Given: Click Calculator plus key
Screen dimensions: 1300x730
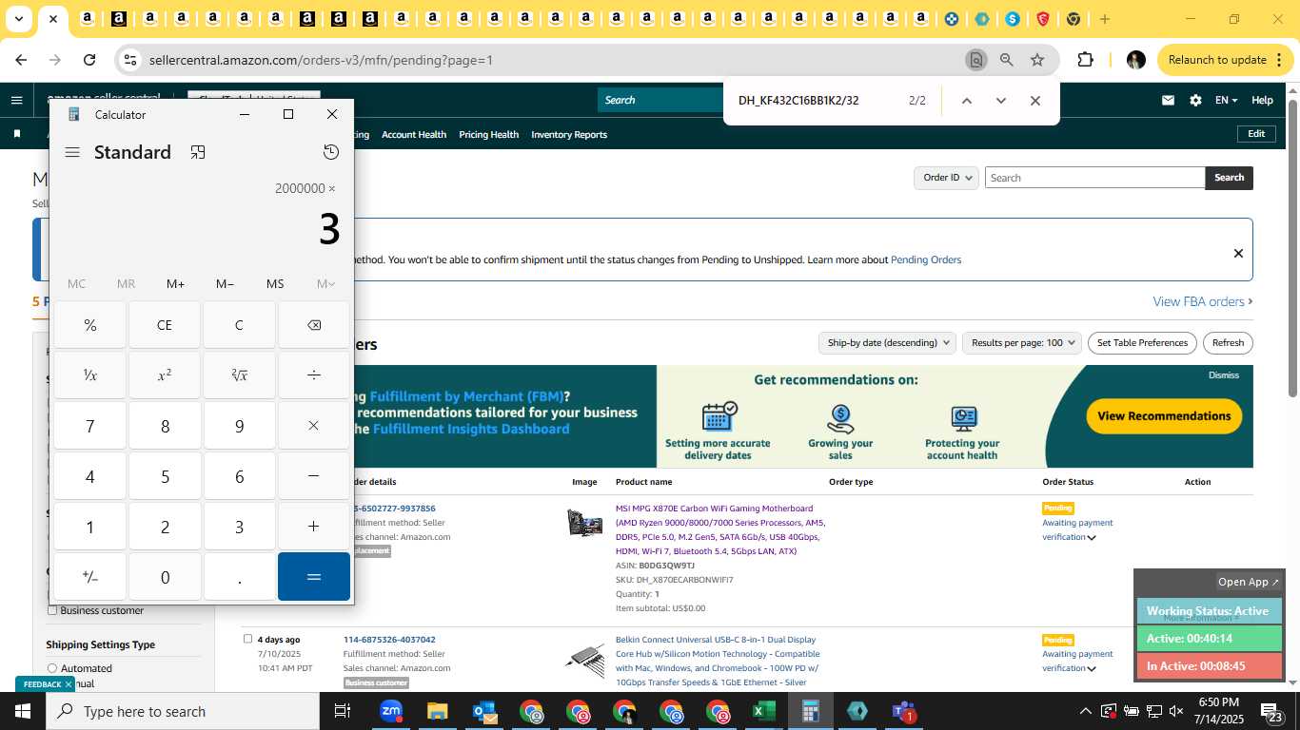Looking at the screenshot, I should 314,526.
